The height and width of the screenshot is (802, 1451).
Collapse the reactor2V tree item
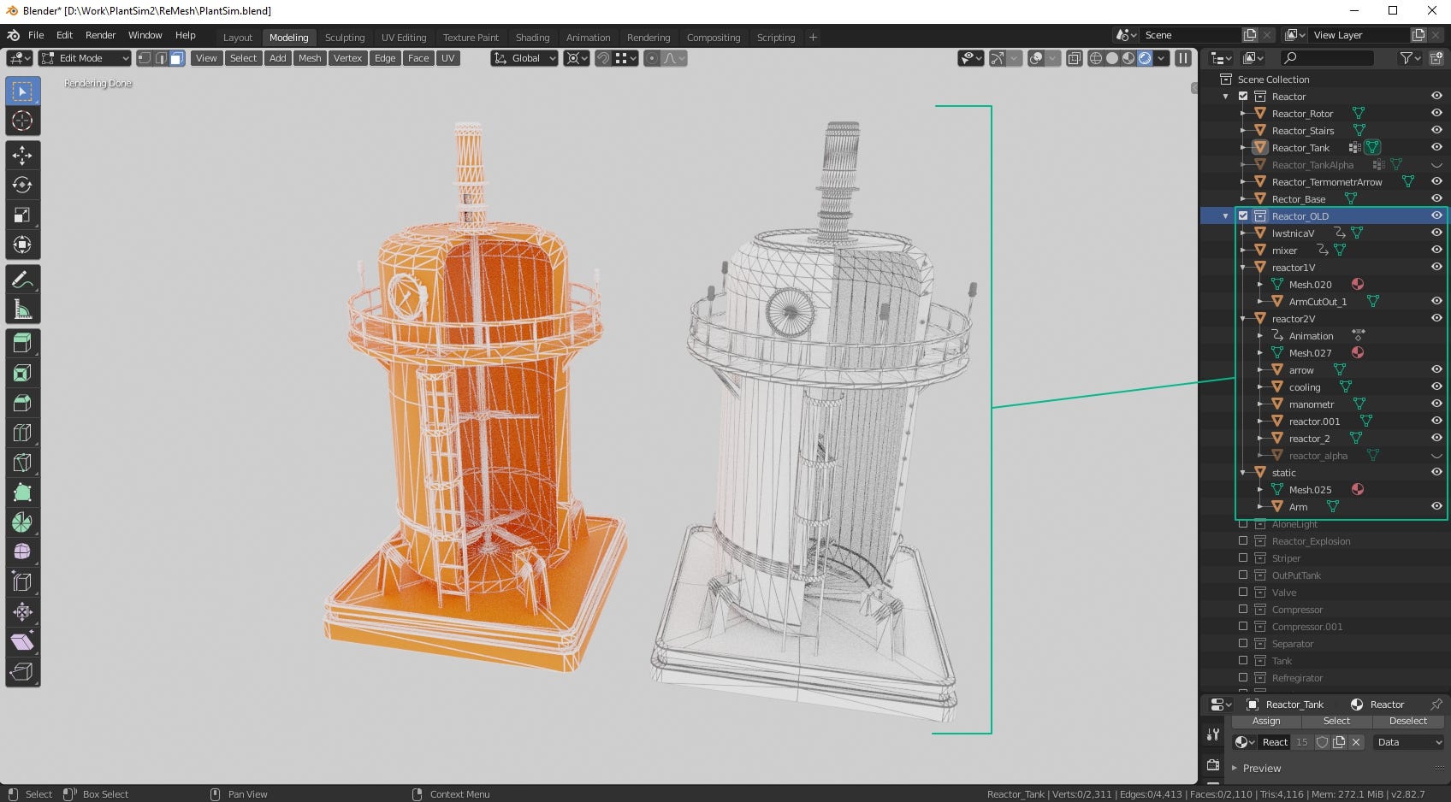[x=1243, y=318]
